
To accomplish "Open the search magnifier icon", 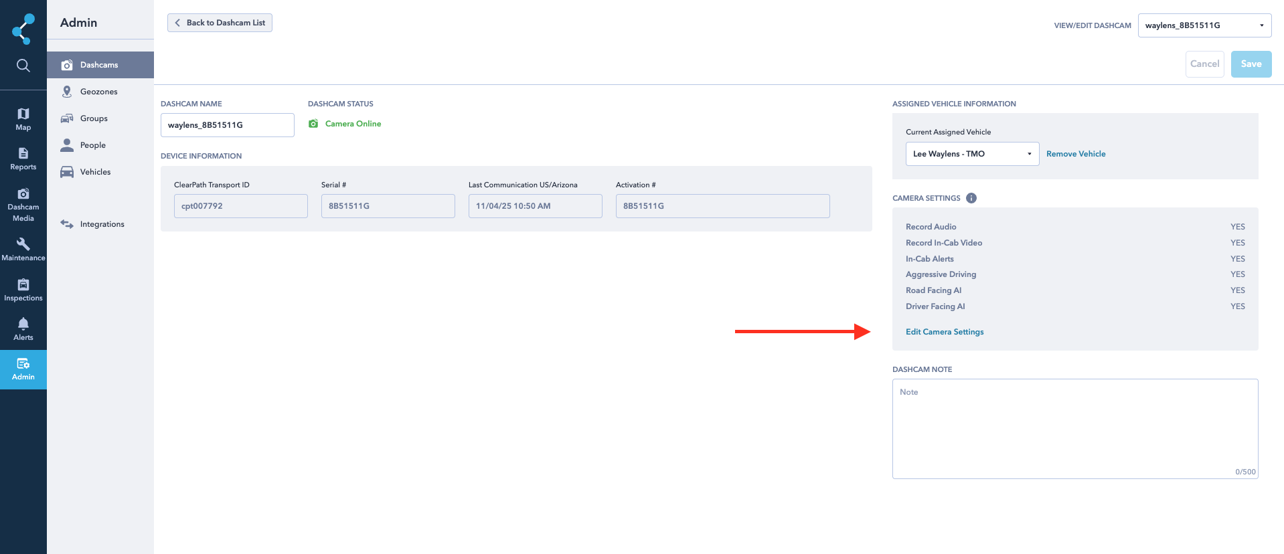I will 23,65.
